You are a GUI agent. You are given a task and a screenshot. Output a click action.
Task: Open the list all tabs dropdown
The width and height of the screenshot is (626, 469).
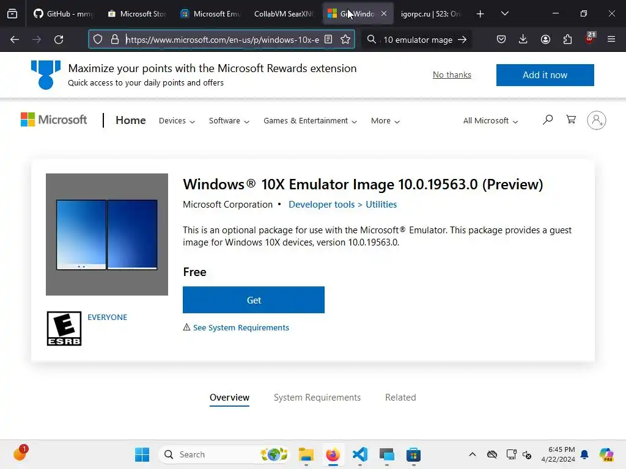click(x=505, y=14)
